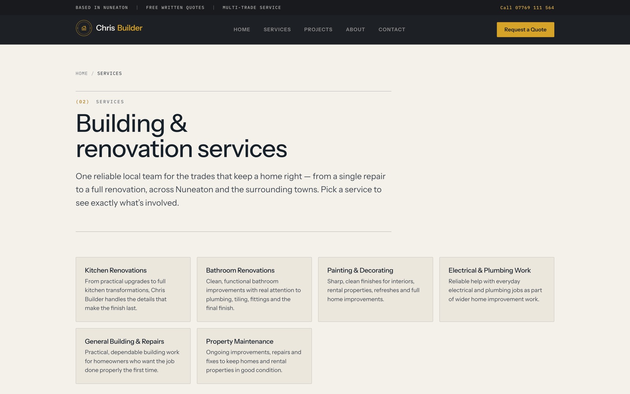This screenshot has width=630, height=394.
Task: Click the 'Building & renovation services' heading
Action: (x=182, y=136)
